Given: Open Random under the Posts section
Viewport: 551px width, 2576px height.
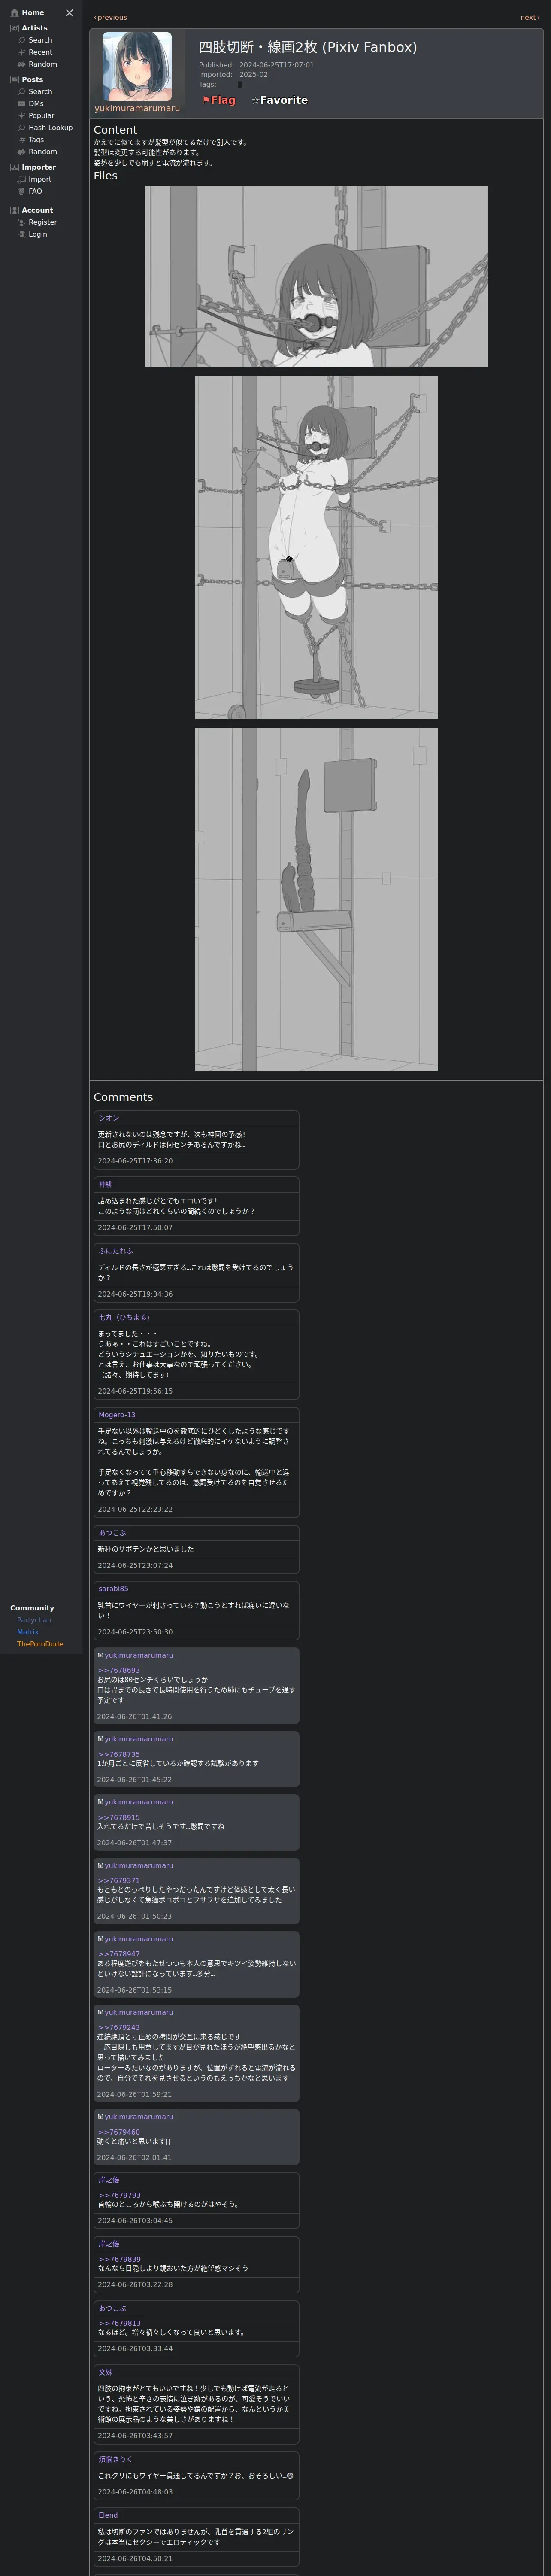Looking at the screenshot, I should coord(37,152).
